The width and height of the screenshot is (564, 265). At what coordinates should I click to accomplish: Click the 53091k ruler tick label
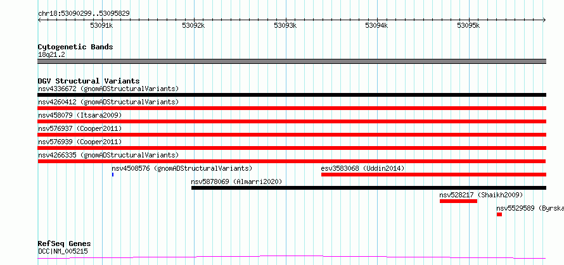click(102, 26)
